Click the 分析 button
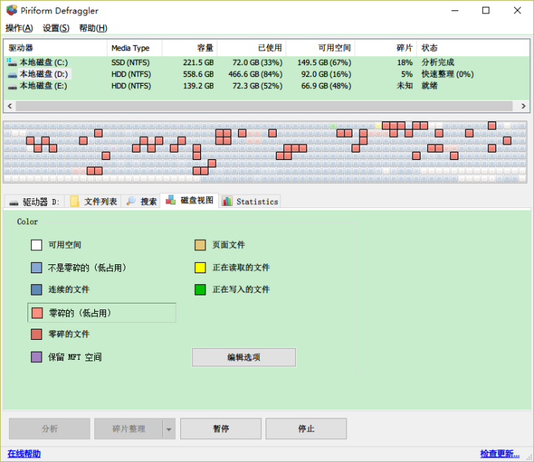Image resolution: width=534 pixels, height=462 pixels. [x=50, y=429]
